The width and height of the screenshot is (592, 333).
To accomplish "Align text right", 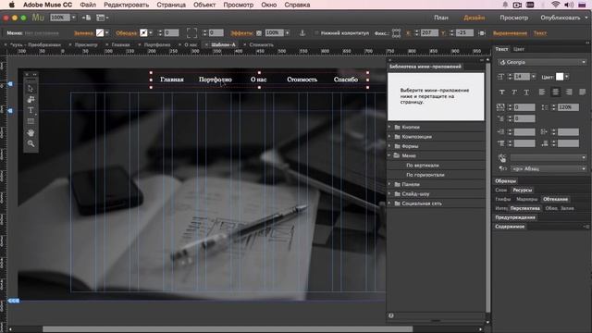I will pyautogui.click(x=569, y=92).
